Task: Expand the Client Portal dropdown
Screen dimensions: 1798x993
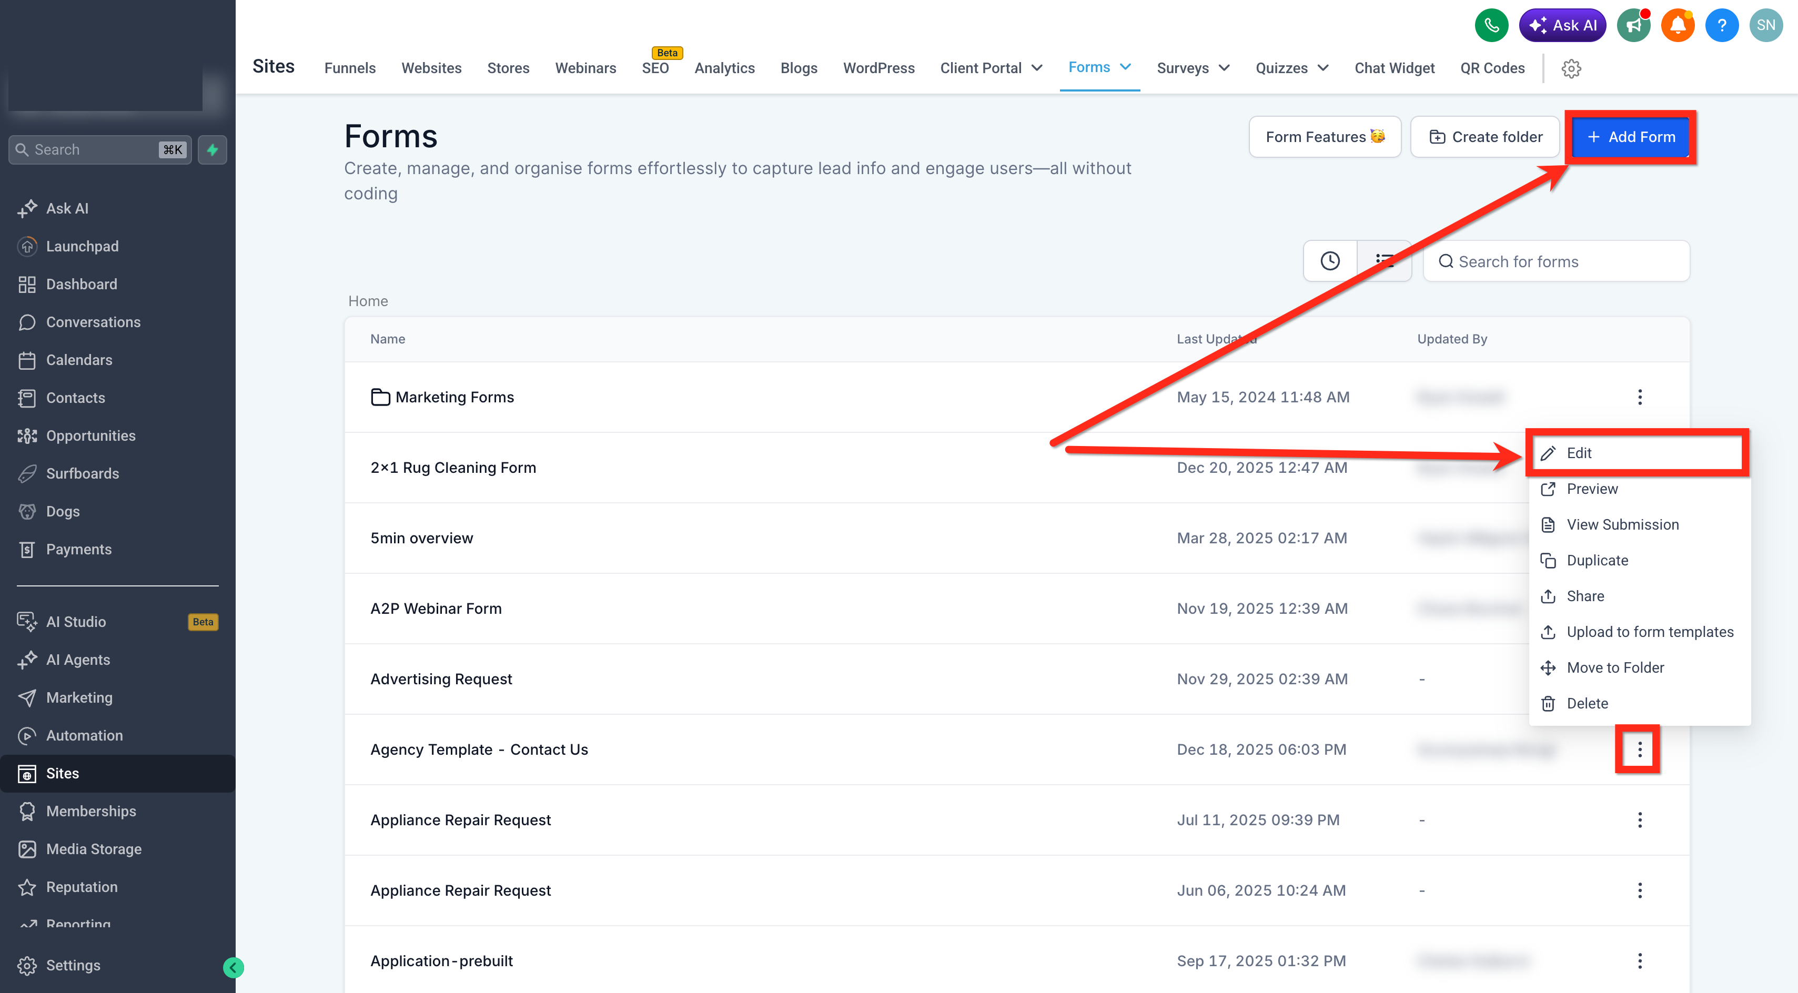Action: [991, 68]
